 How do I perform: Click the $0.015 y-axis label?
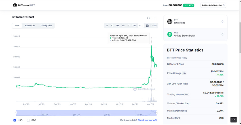[17, 36]
